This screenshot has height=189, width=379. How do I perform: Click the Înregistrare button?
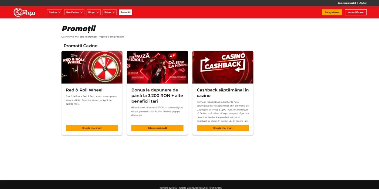[332, 12]
